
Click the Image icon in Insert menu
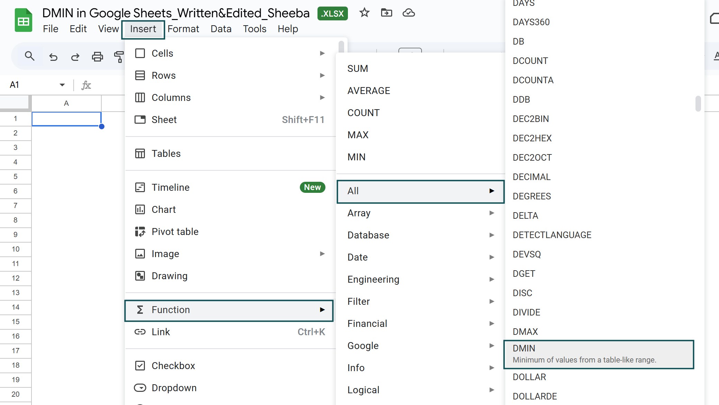(140, 254)
